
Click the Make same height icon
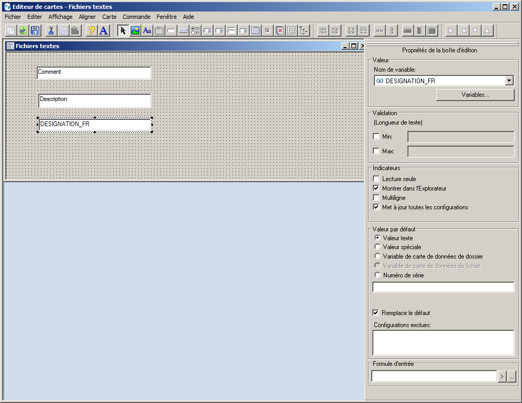(x=420, y=30)
